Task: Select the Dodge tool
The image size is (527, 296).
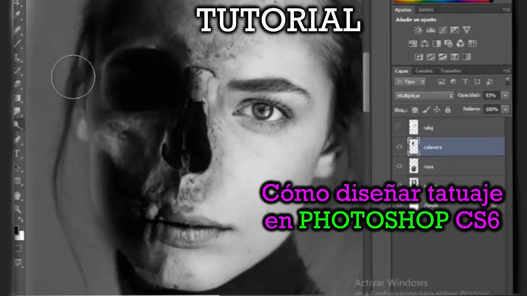Action: (18, 125)
